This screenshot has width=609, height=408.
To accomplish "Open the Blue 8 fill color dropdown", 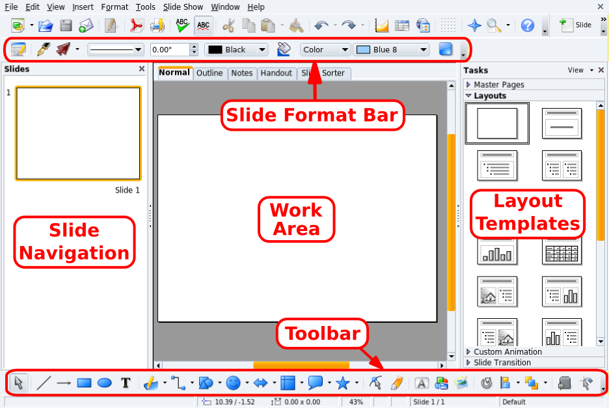I will [x=423, y=49].
